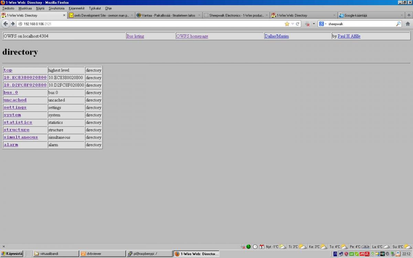Open sensor 10.EC8380020800 link
The height and width of the screenshot is (258, 413).
(25, 78)
